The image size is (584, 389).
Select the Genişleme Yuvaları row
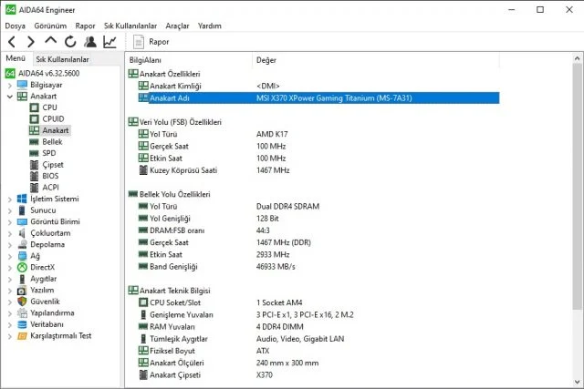318,315
